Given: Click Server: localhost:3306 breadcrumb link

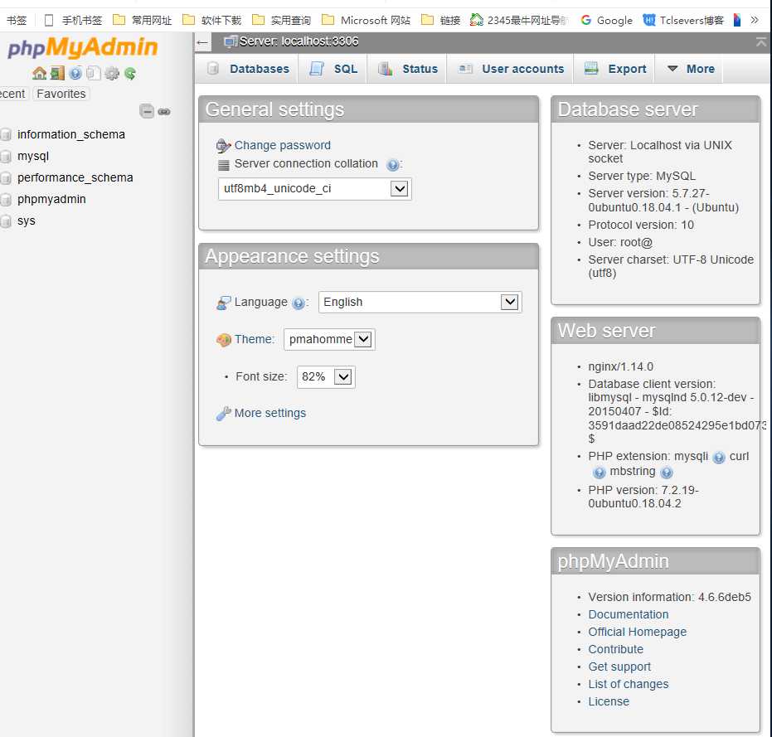Looking at the screenshot, I should pyautogui.click(x=299, y=41).
